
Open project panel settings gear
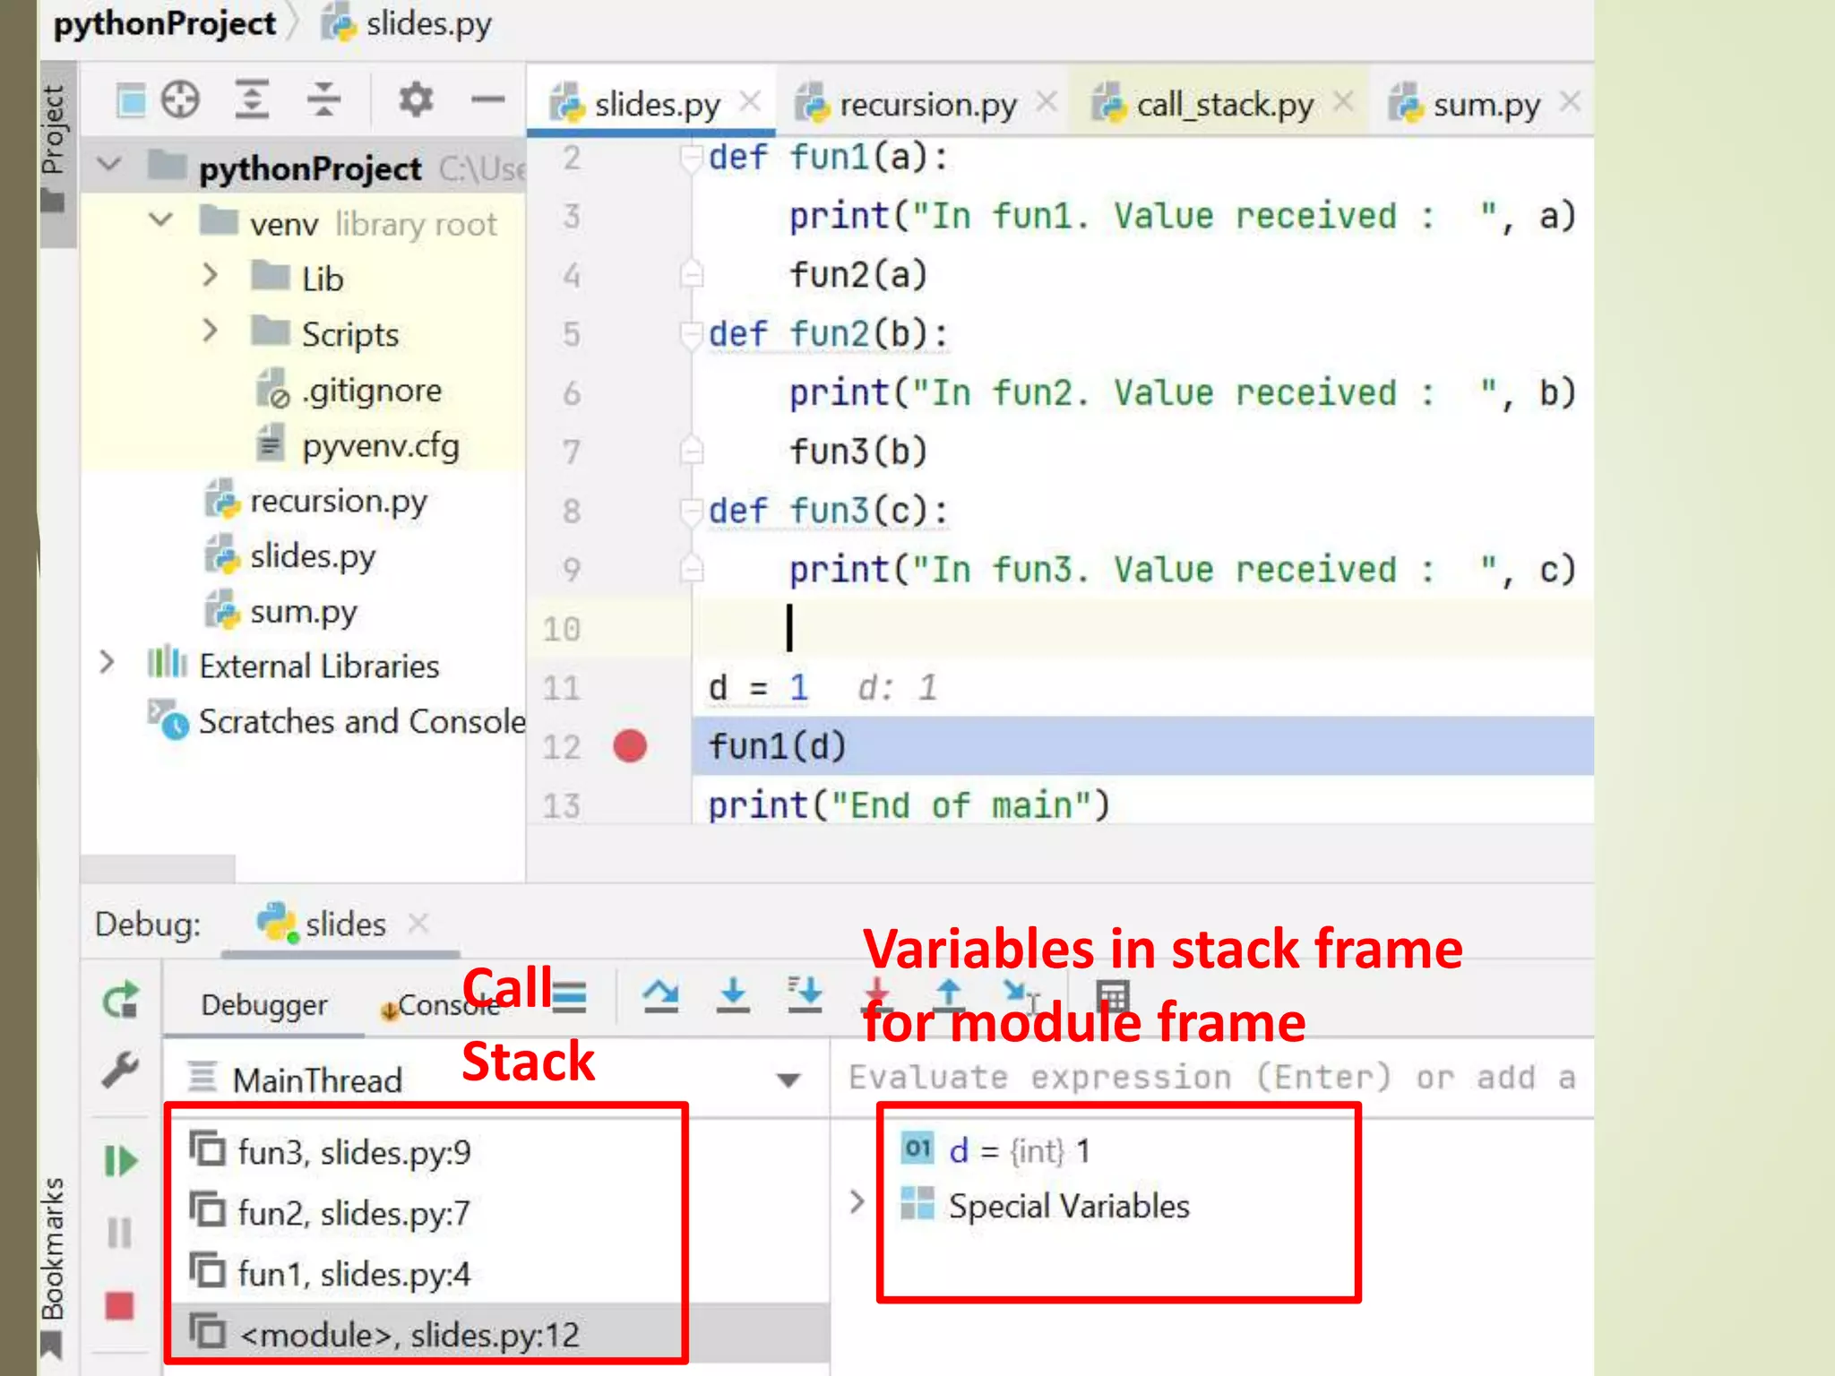(416, 99)
